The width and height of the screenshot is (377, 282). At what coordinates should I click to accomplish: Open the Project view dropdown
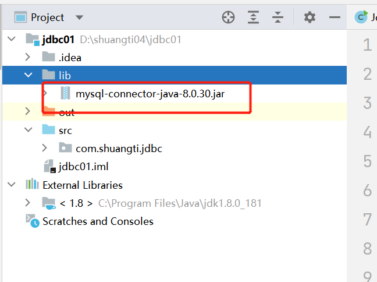coord(79,17)
